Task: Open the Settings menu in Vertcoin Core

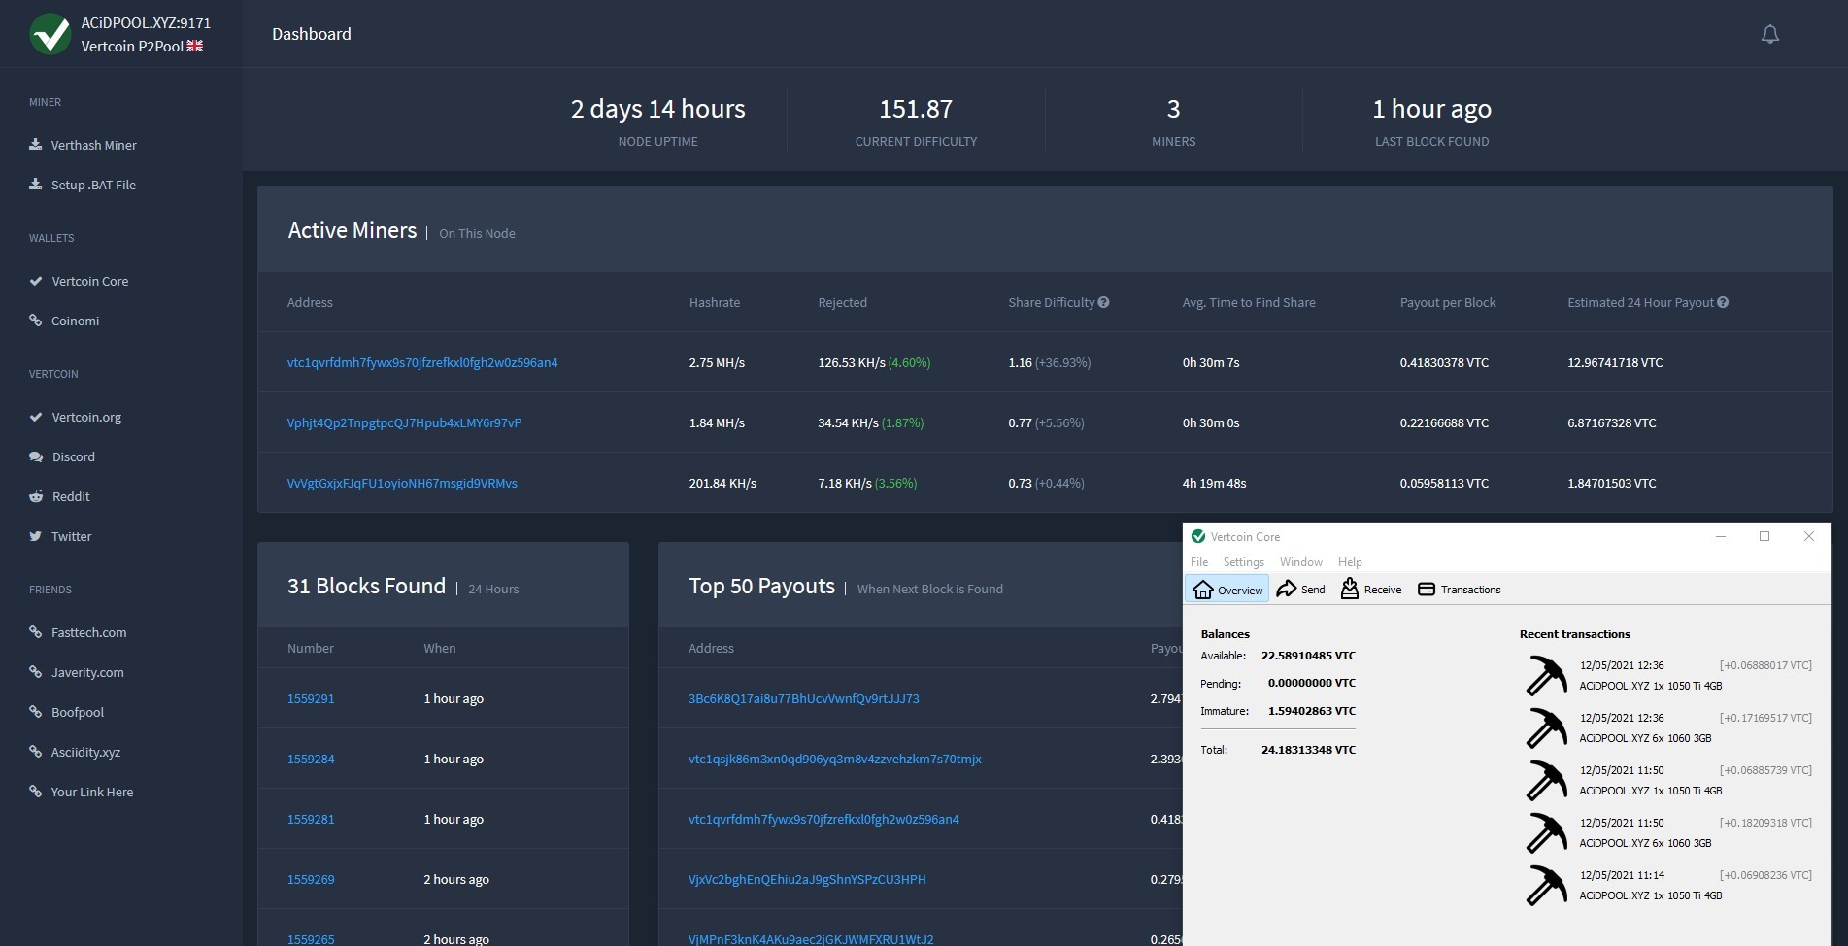Action: click(x=1243, y=562)
